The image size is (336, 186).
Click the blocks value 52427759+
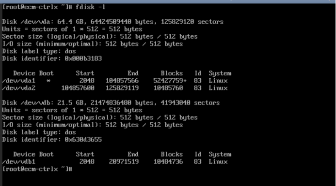pos(170,81)
